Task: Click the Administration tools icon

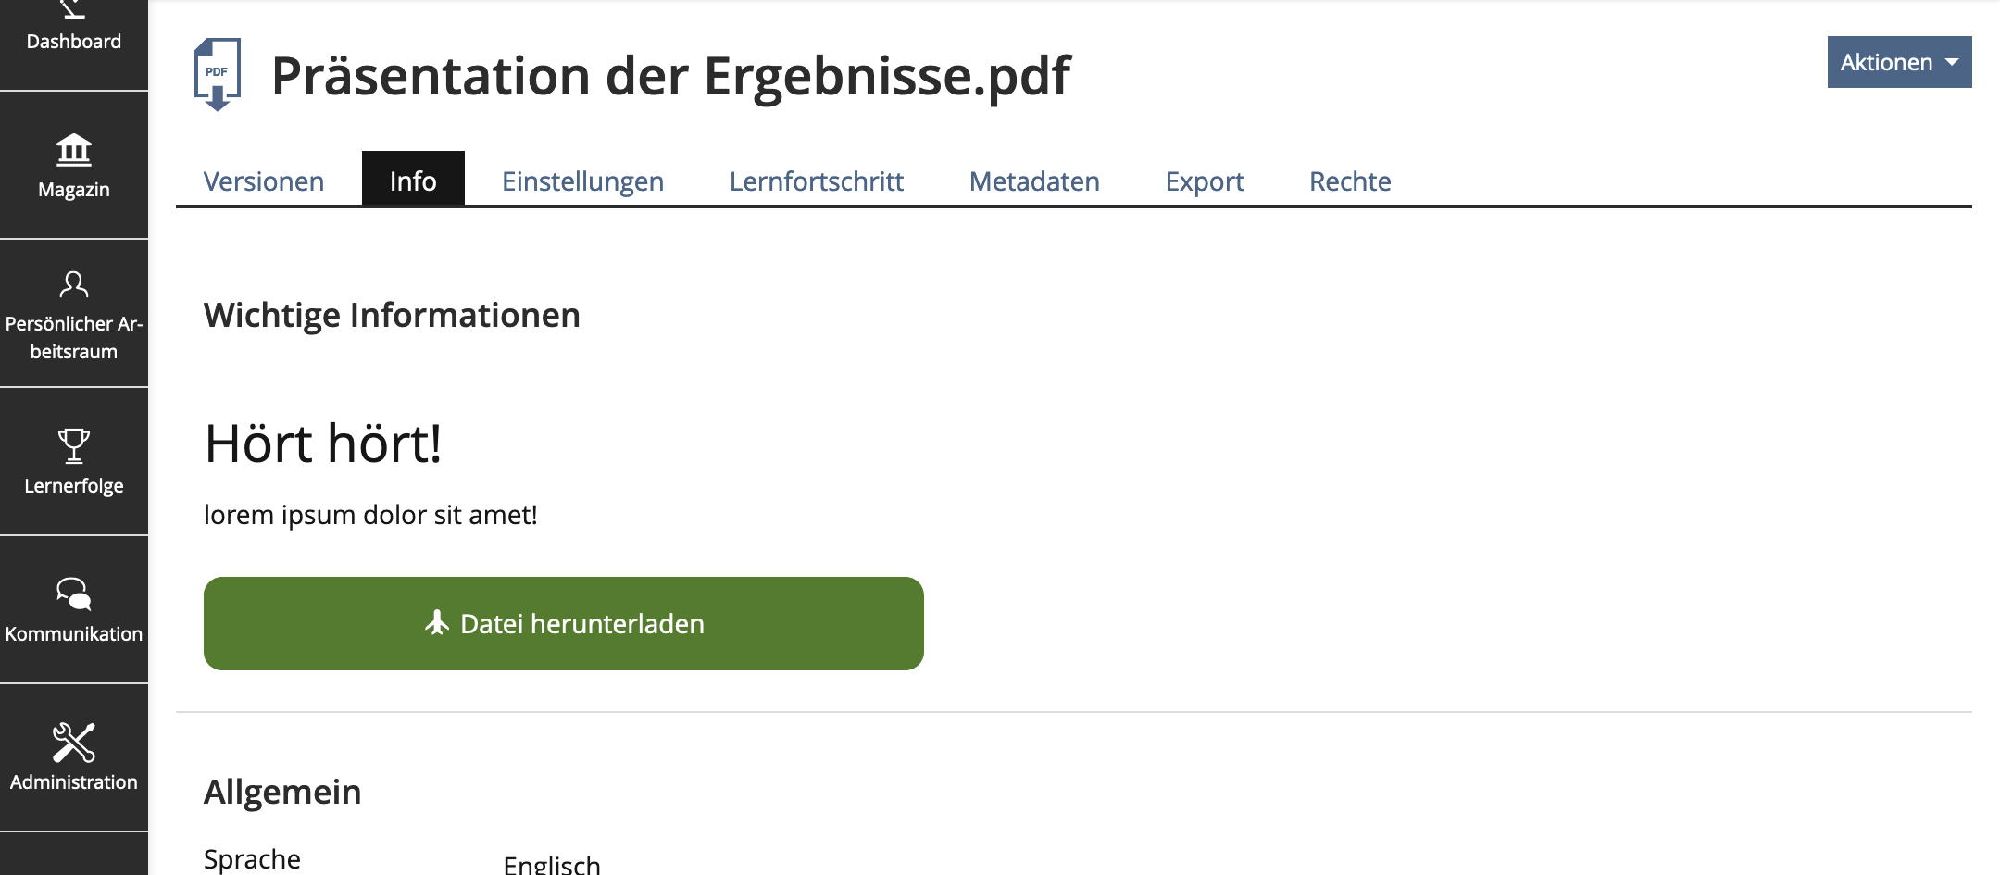Action: [74, 742]
